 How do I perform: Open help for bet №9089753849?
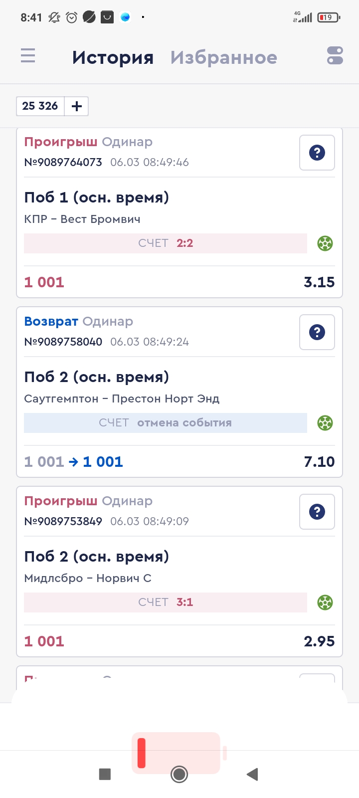tap(317, 512)
